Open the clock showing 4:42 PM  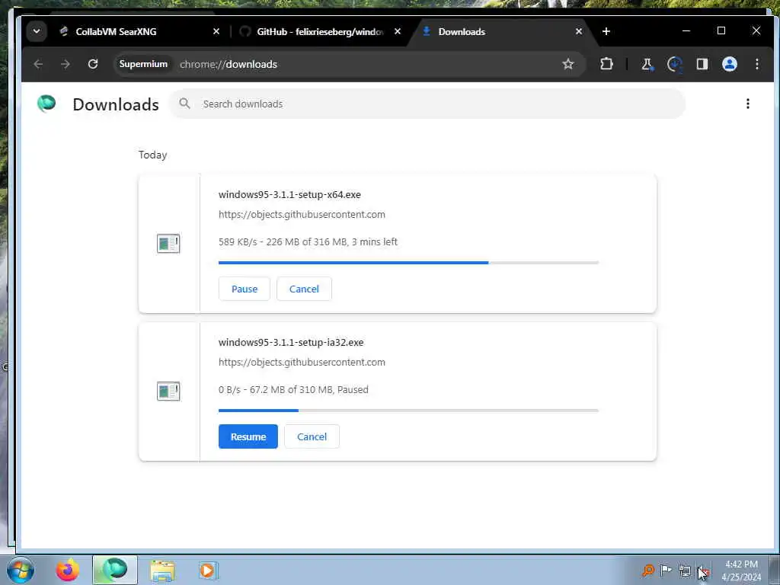[741, 570]
